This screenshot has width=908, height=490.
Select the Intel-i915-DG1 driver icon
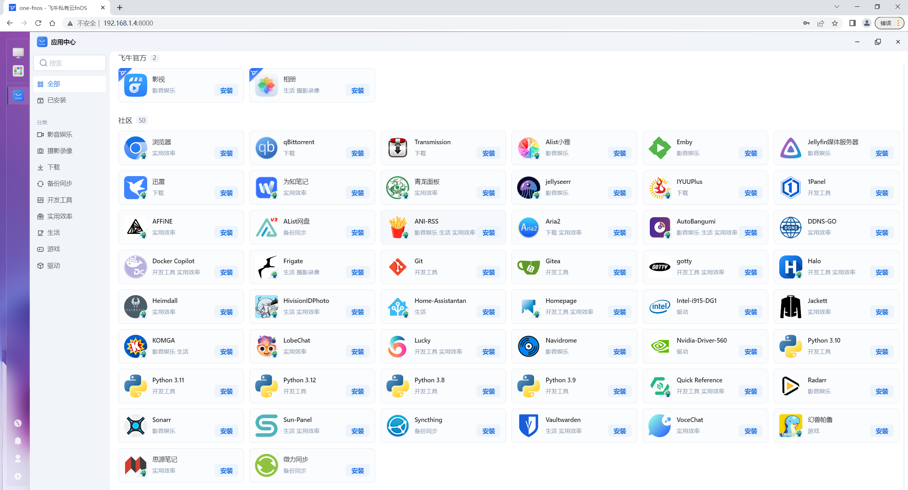(660, 306)
